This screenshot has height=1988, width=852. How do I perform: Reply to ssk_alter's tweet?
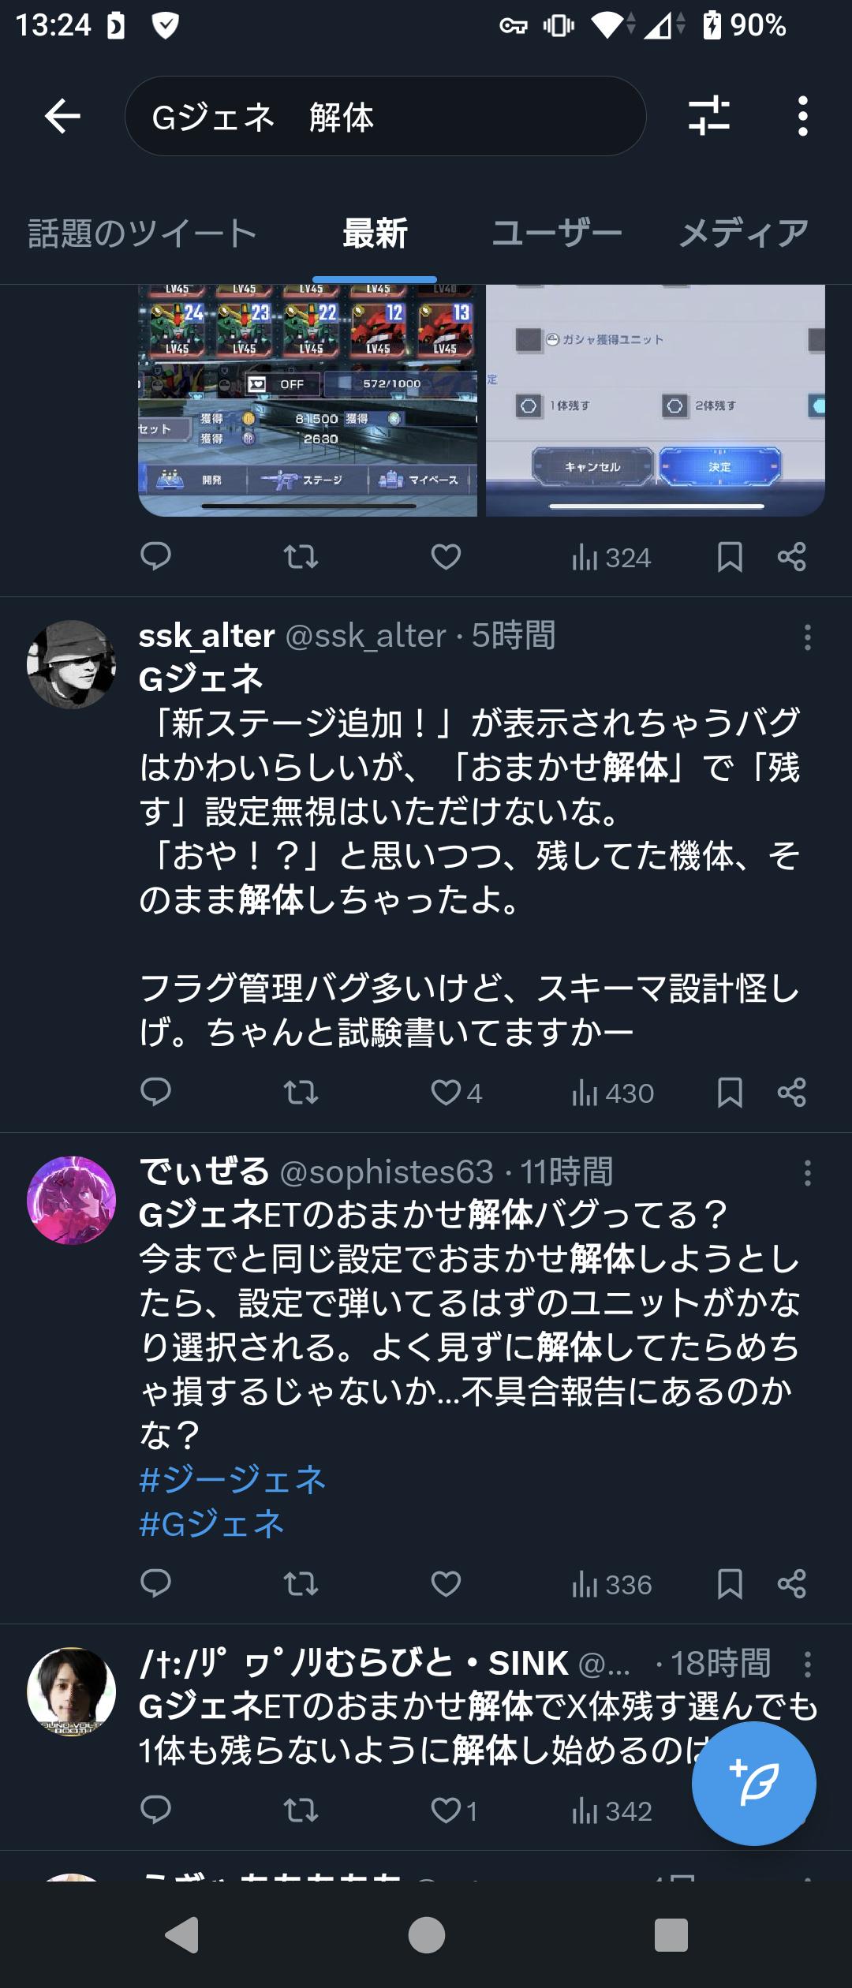[x=155, y=1093]
